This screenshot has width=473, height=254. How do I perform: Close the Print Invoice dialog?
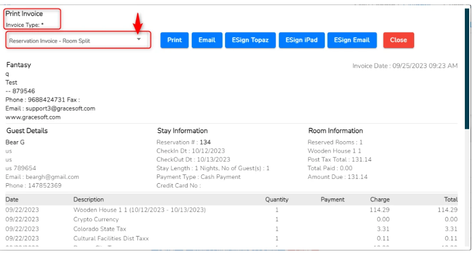tap(398, 40)
